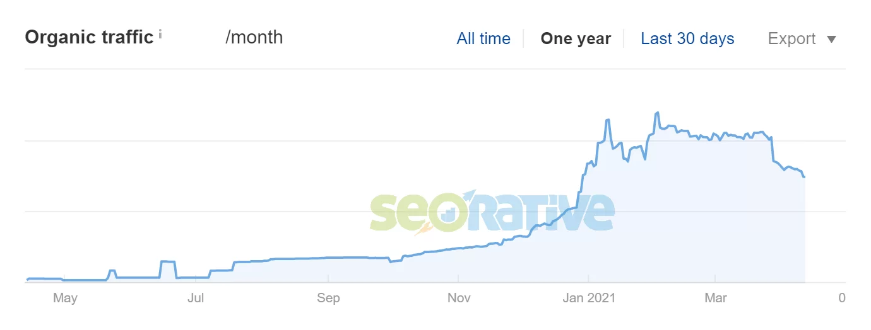Click the Organic traffic heading
Image resolution: width=871 pixels, height=330 pixels.
click(x=89, y=37)
